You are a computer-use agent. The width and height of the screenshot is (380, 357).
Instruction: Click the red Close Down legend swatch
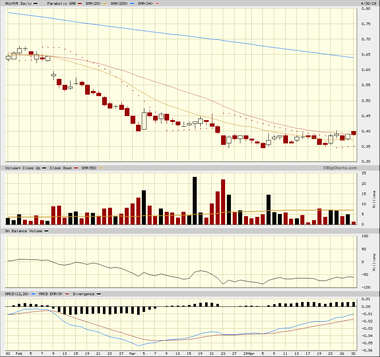[x=76, y=168]
